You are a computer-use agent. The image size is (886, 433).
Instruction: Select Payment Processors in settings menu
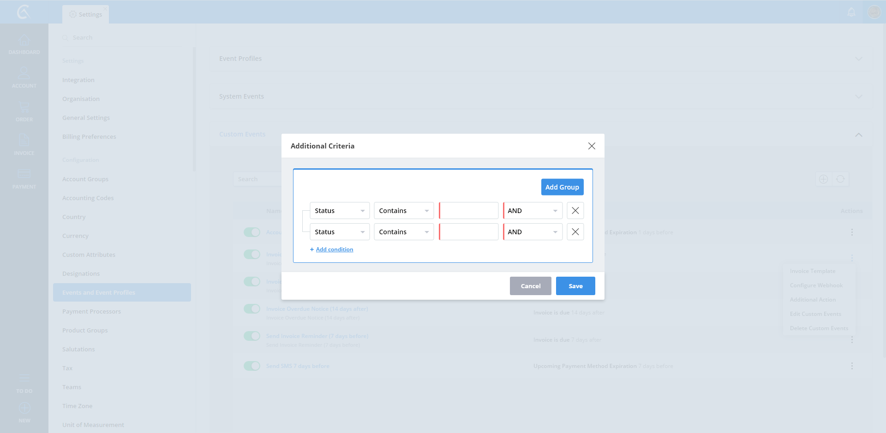(x=91, y=312)
